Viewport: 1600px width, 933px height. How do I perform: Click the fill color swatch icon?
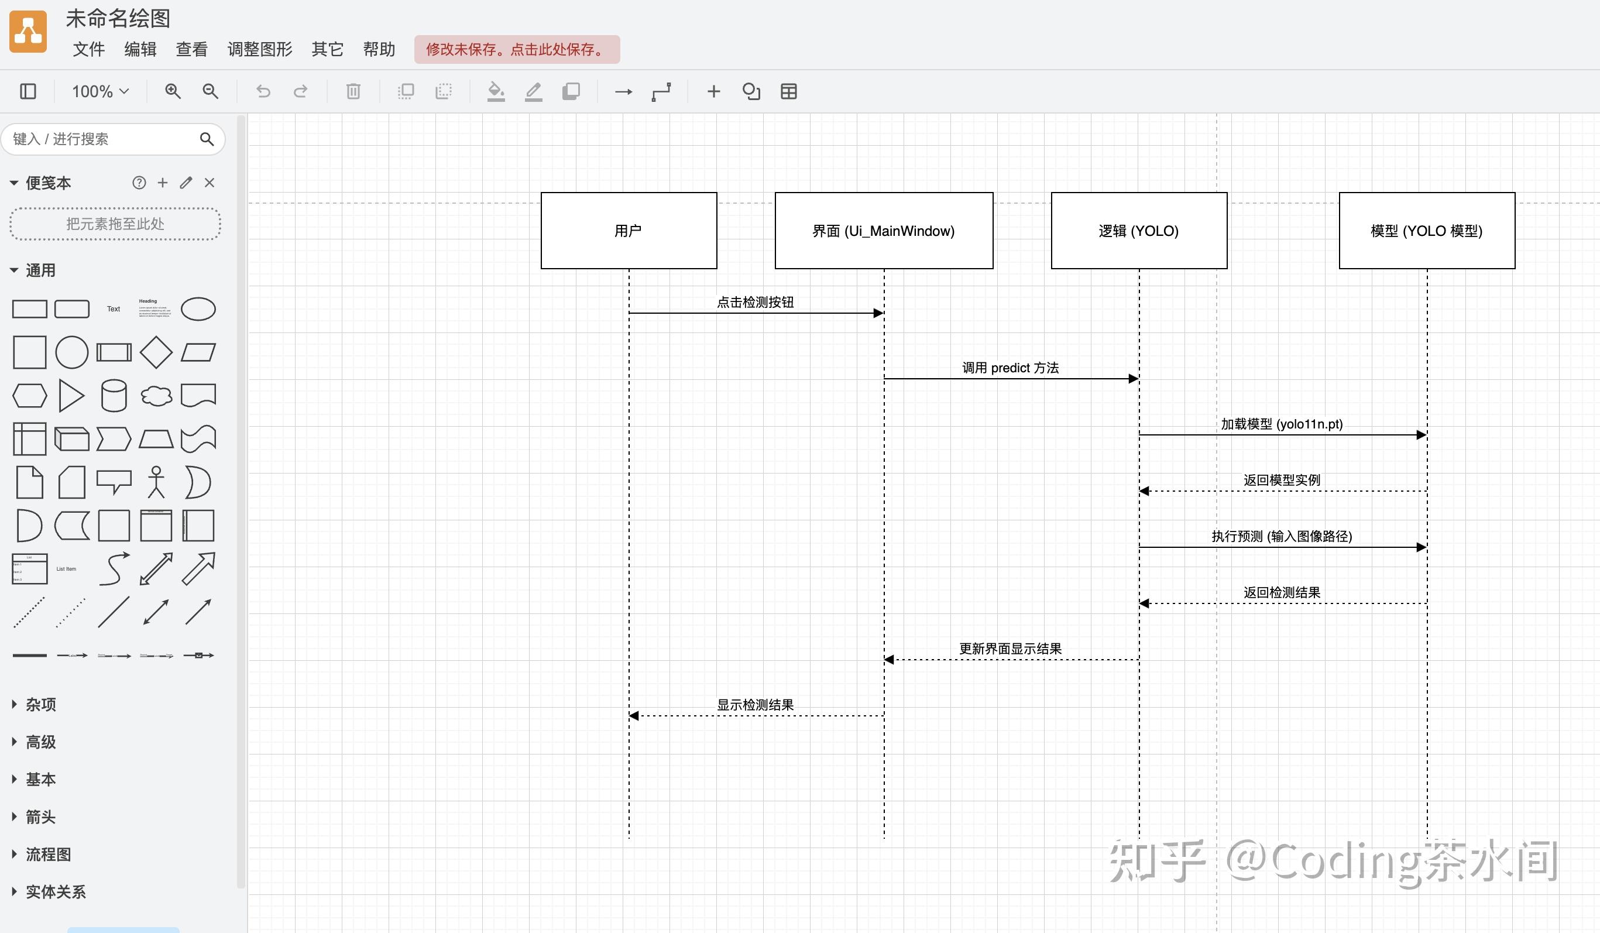pos(496,91)
